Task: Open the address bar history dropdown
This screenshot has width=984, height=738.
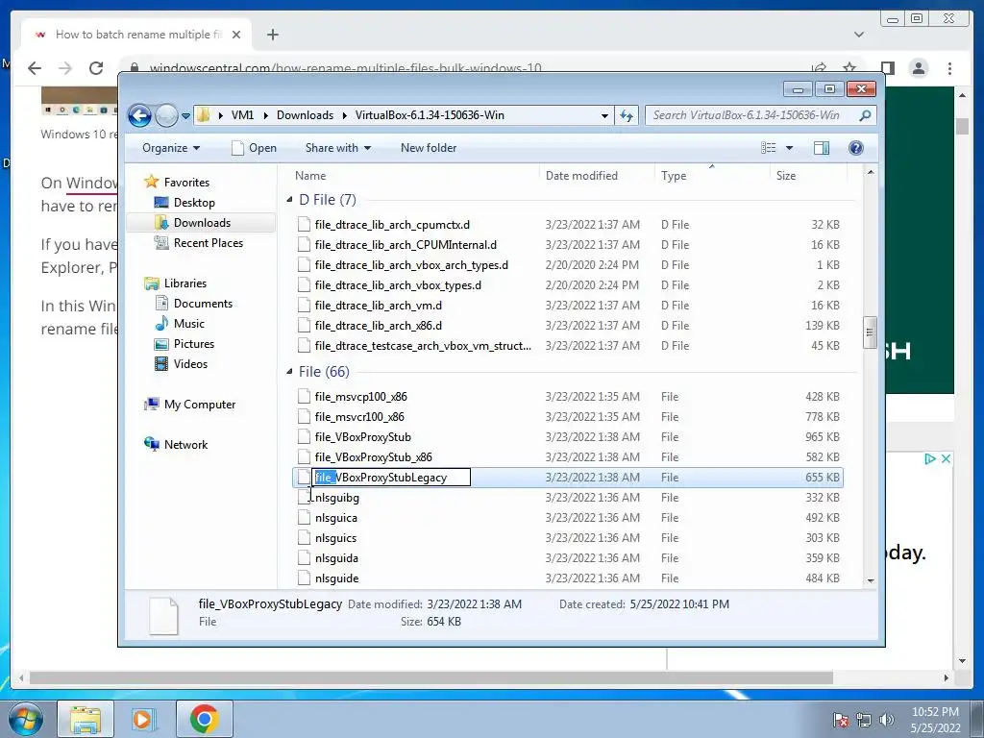Action: tap(604, 115)
